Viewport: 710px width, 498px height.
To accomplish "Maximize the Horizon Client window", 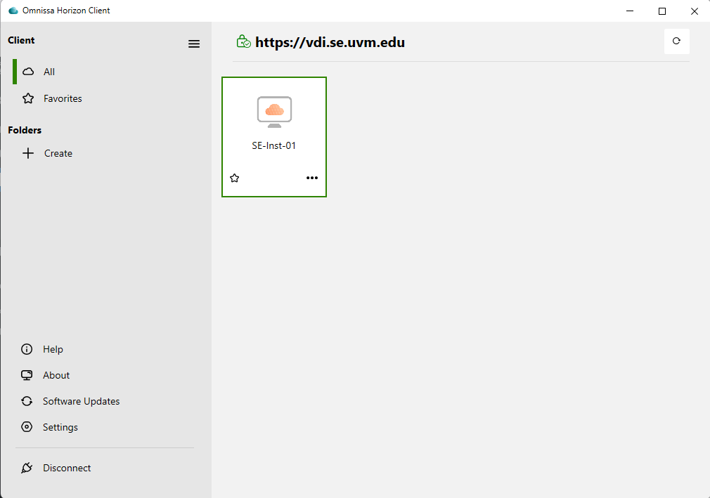I will pos(662,11).
